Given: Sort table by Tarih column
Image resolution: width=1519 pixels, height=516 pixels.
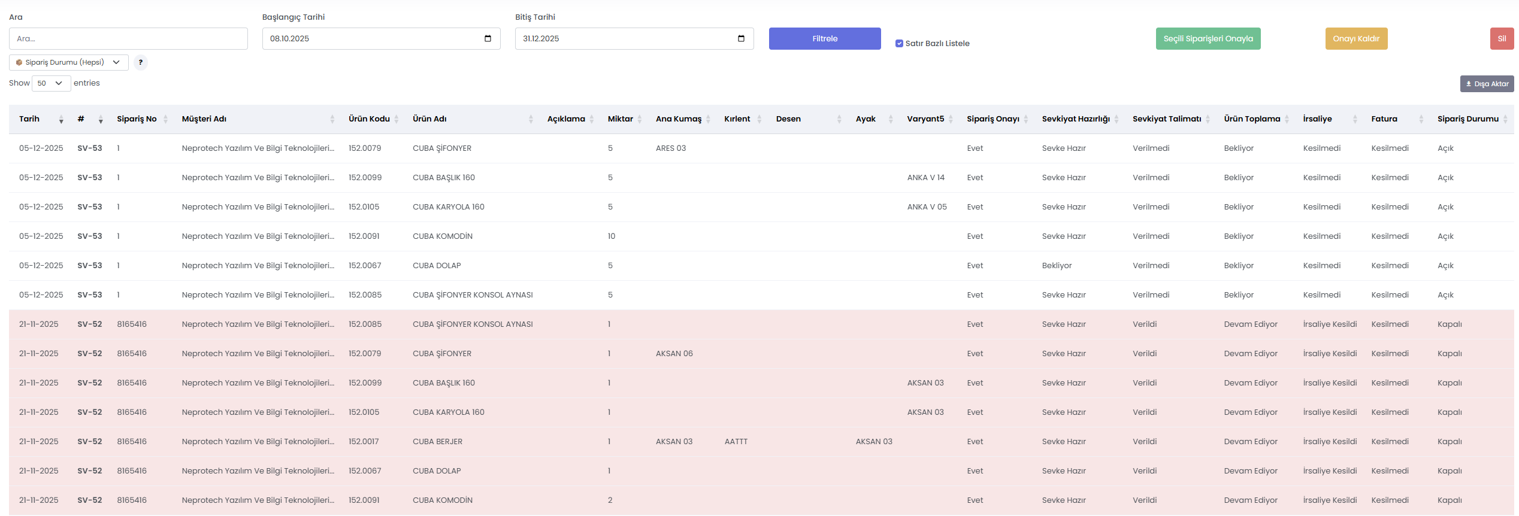Looking at the screenshot, I should [x=41, y=119].
